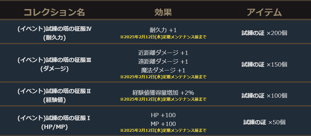This screenshot has height=136, width=311.
Task: Click the 経験値獲得量増加 +2% effect text
Action: click(163, 93)
